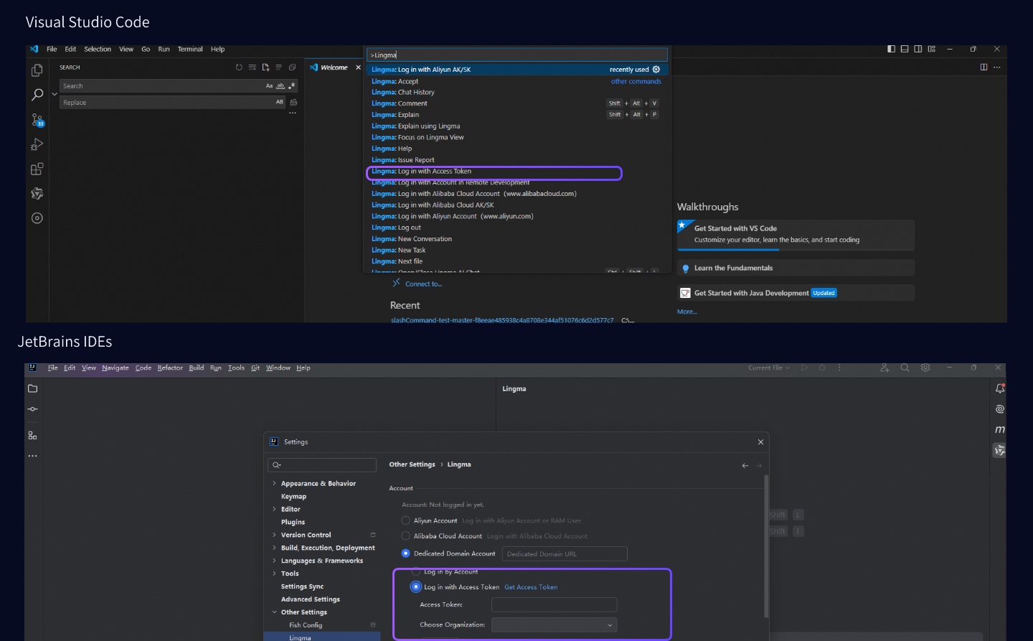Expand the Version Control settings node
1033x641 pixels.
274,535
